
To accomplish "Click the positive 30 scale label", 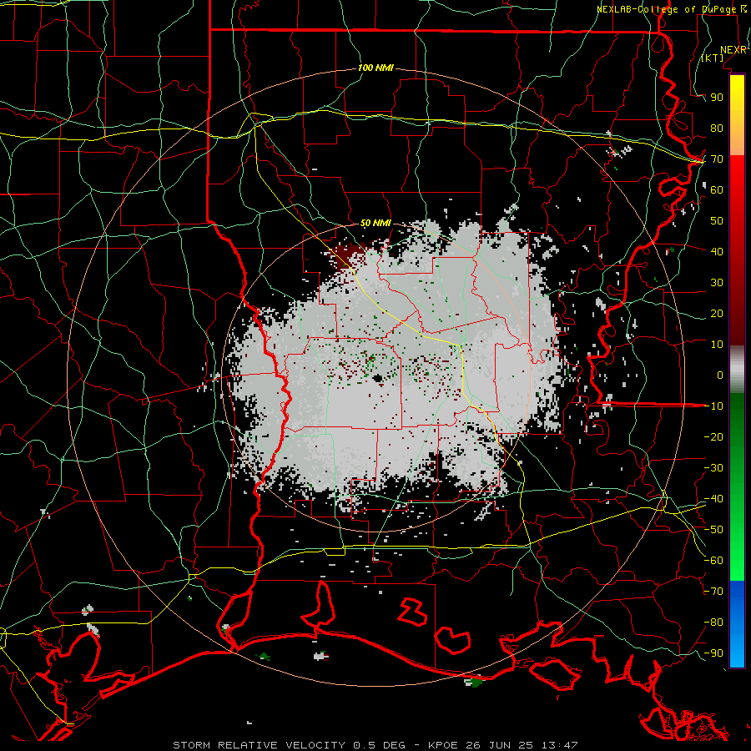I will tap(717, 283).
